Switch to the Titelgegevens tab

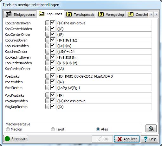click(20, 14)
